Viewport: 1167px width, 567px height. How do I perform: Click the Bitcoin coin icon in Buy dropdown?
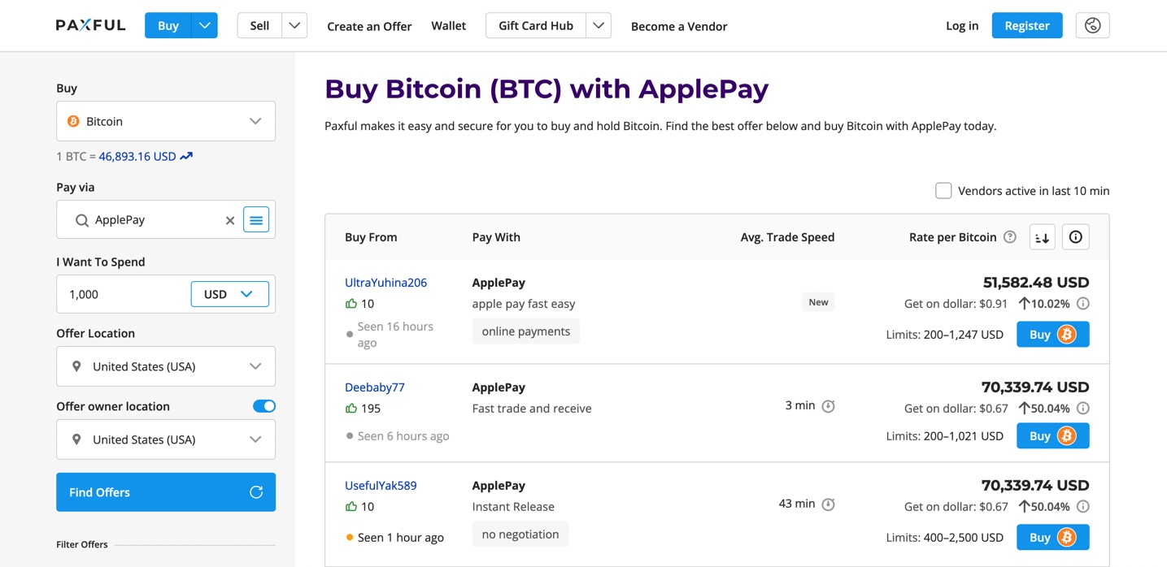pos(73,121)
